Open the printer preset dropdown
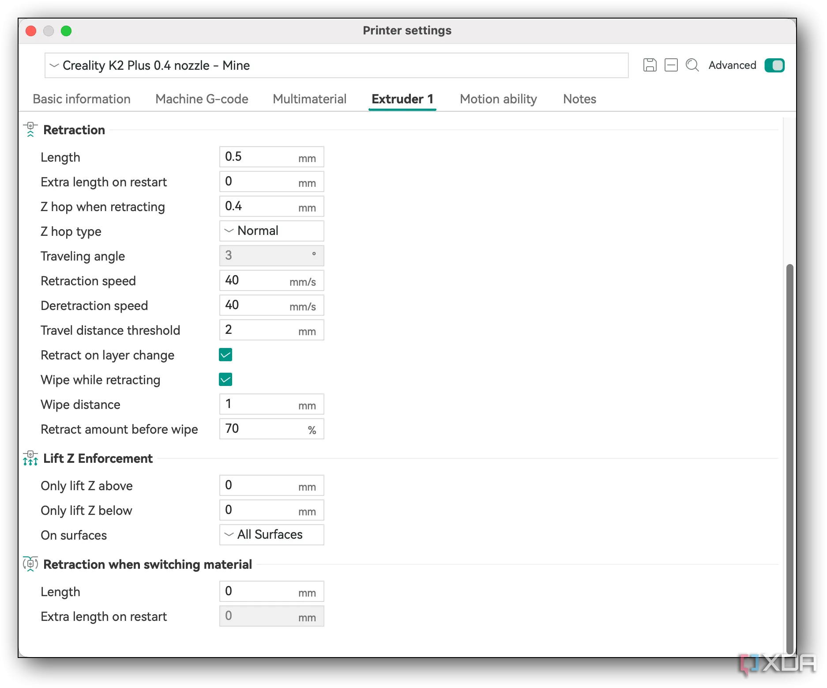 tap(336, 65)
